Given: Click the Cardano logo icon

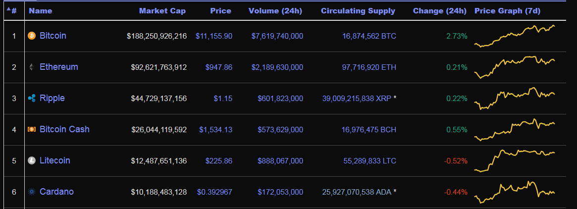Looking at the screenshot, I should [32, 192].
